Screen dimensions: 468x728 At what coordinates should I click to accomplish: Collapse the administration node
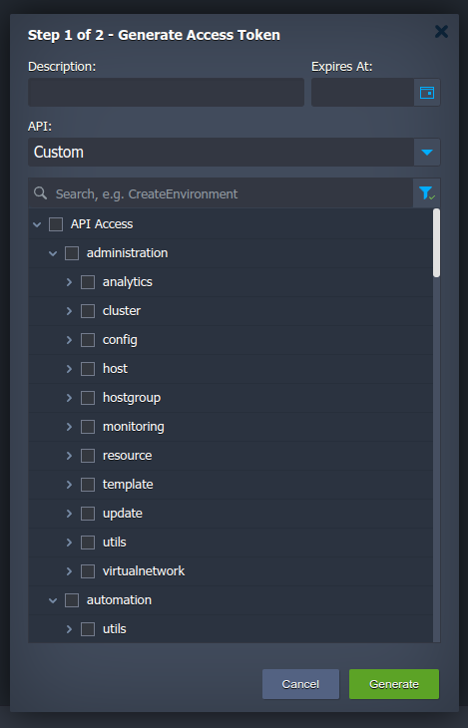point(53,253)
